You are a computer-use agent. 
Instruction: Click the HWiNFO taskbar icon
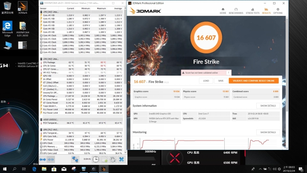84,169
